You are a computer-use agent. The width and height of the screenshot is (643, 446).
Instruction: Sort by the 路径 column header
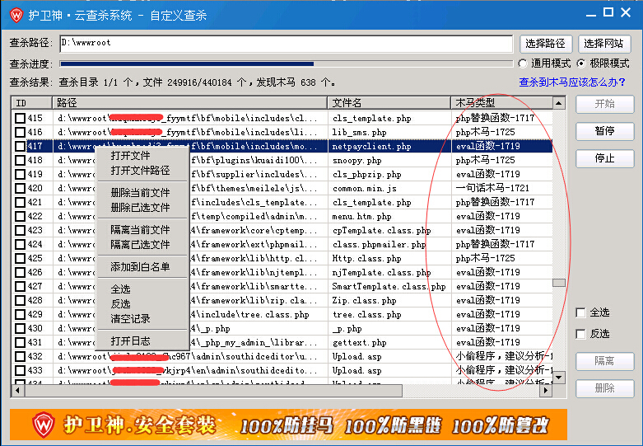click(190, 103)
